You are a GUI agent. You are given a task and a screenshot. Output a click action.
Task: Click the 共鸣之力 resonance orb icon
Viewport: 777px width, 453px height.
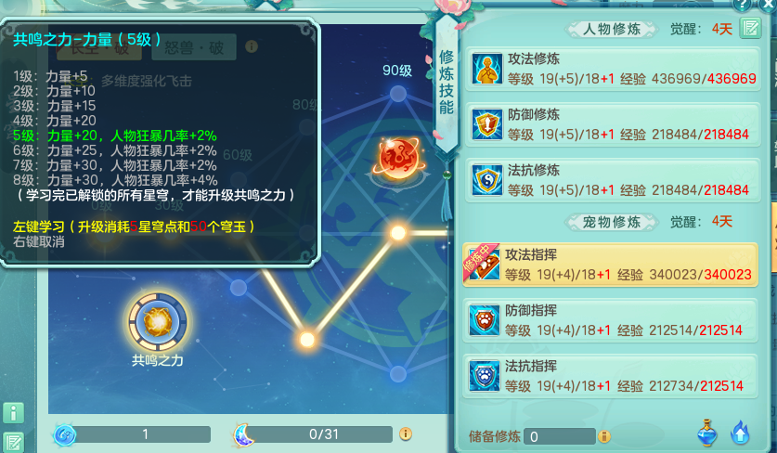click(158, 322)
